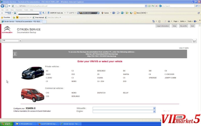Open the Favorites menu in menu bar
Screen dimensions: 201x126
click(19, 10)
